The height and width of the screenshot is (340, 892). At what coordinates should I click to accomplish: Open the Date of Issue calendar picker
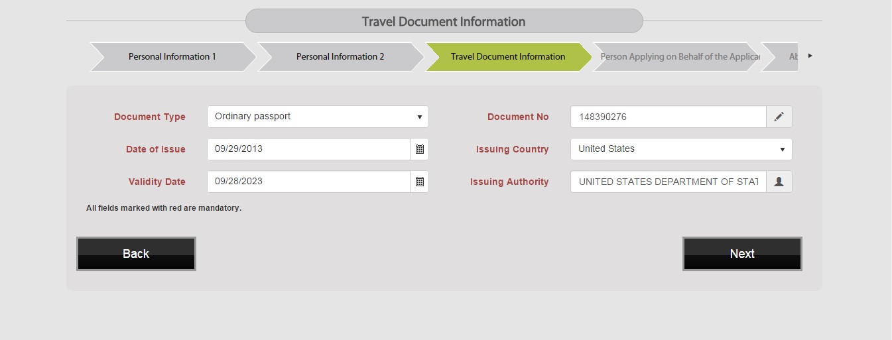(419, 149)
